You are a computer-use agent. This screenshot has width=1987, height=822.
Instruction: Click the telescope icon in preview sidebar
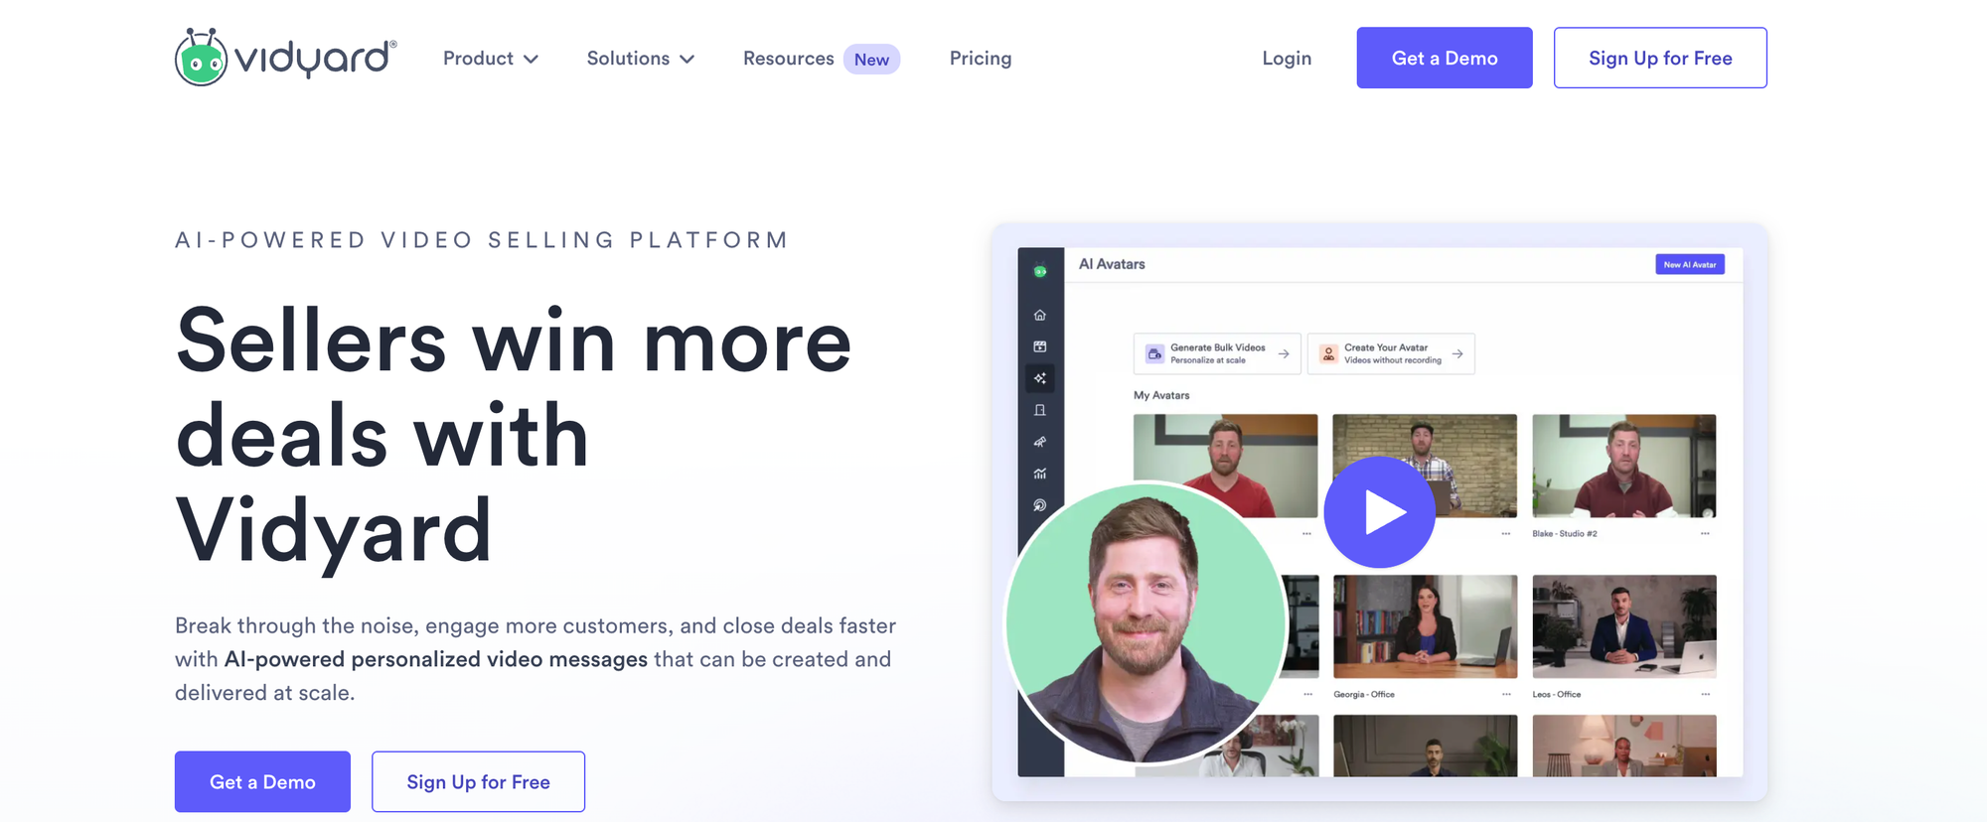(1040, 442)
